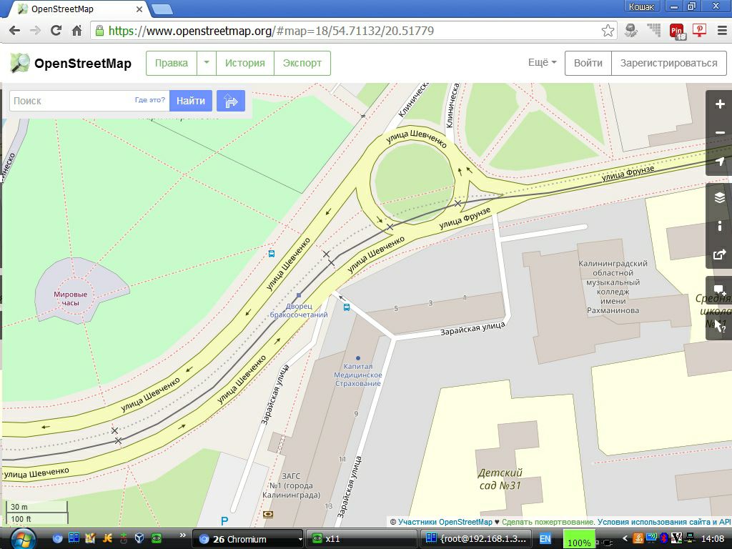
Task: Click the 100% battery indicator
Action: pyautogui.click(x=579, y=540)
